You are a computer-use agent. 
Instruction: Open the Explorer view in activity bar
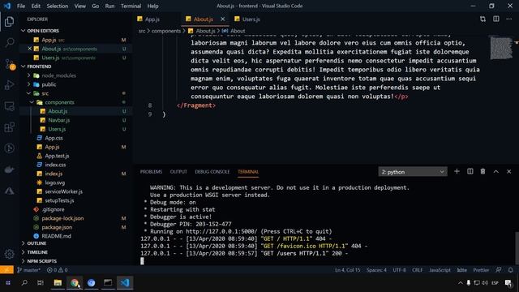(x=9, y=22)
